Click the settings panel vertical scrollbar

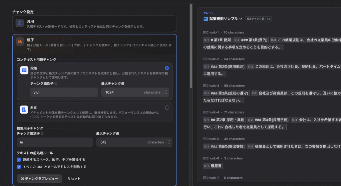(x=191, y=47)
